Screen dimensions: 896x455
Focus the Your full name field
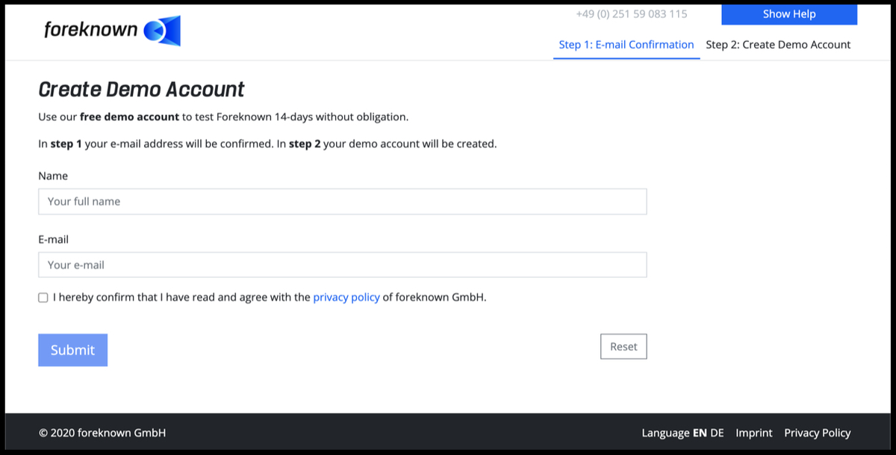click(343, 202)
